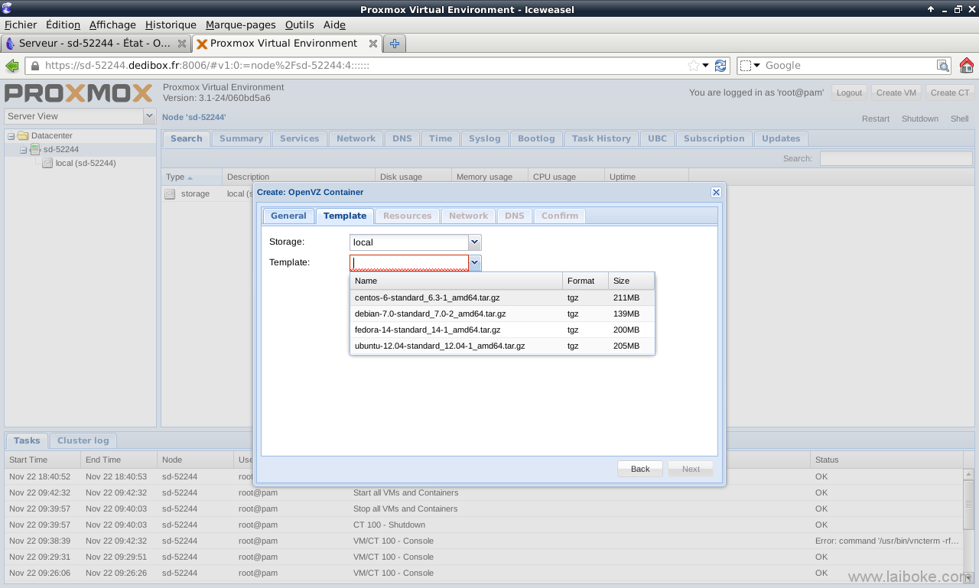The width and height of the screenshot is (979, 588).
Task: Click the search magnifier icon in Google box
Action: [943, 66]
